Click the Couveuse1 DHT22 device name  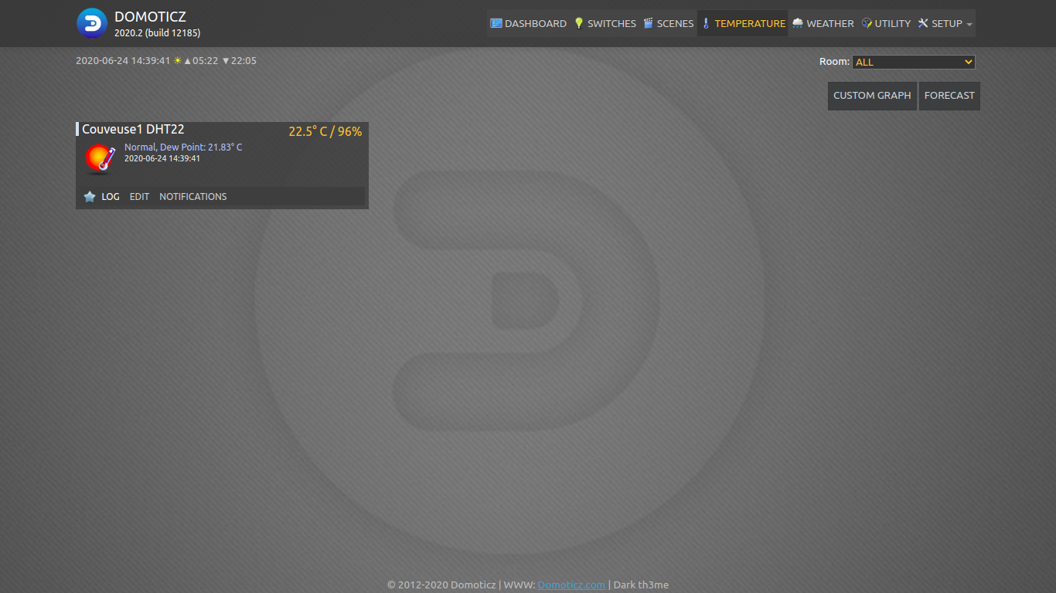133,130
